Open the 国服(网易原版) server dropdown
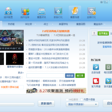The image size is (112, 112). 82,104
